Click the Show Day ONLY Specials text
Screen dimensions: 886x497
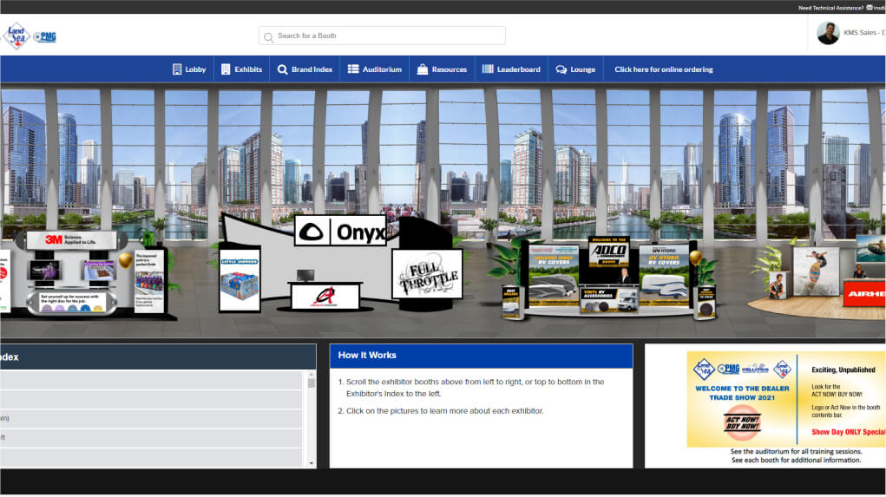[x=849, y=432]
